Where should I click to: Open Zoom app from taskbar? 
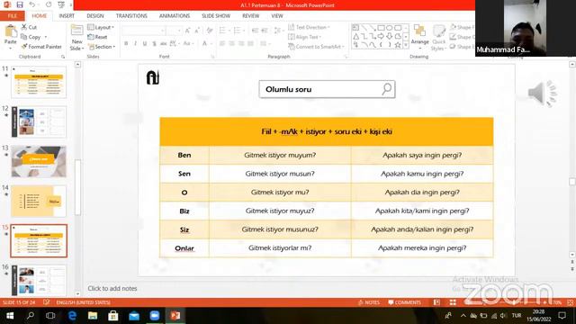[155, 316]
